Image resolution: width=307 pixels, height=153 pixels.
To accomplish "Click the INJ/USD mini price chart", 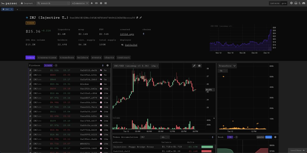I will click(240, 38).
